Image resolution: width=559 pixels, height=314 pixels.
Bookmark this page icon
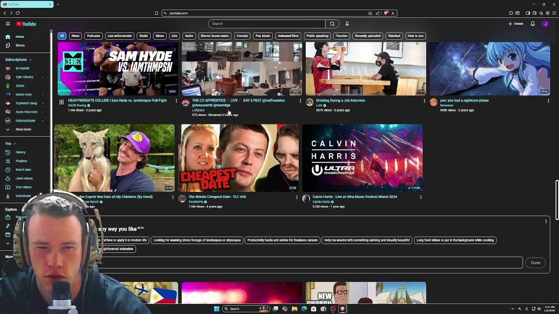tap(156, 13)
